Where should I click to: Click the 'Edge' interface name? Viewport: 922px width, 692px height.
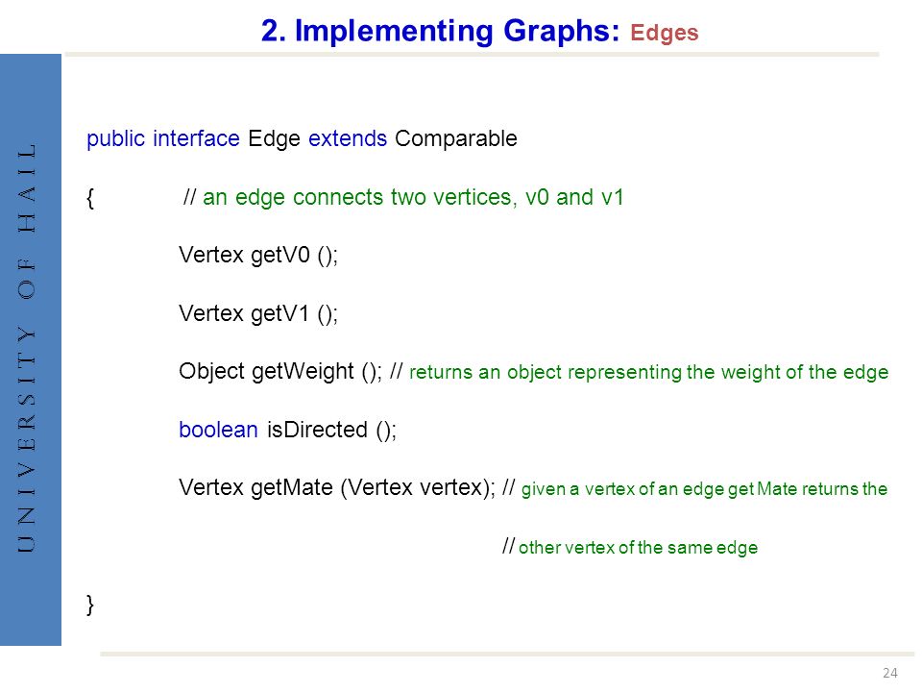(274, 138)
